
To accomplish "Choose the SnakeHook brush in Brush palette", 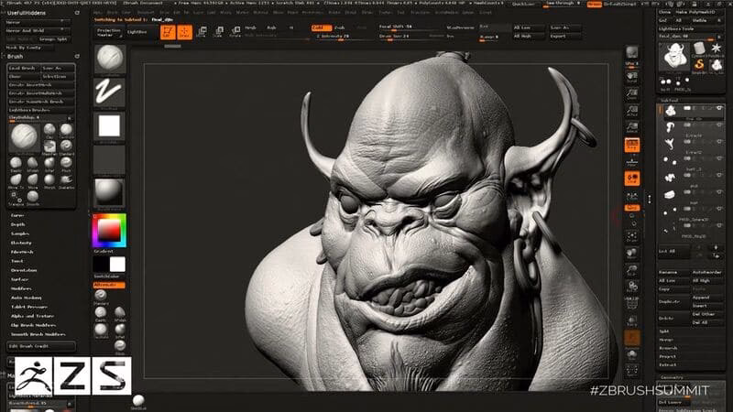I will click(66, 180).
